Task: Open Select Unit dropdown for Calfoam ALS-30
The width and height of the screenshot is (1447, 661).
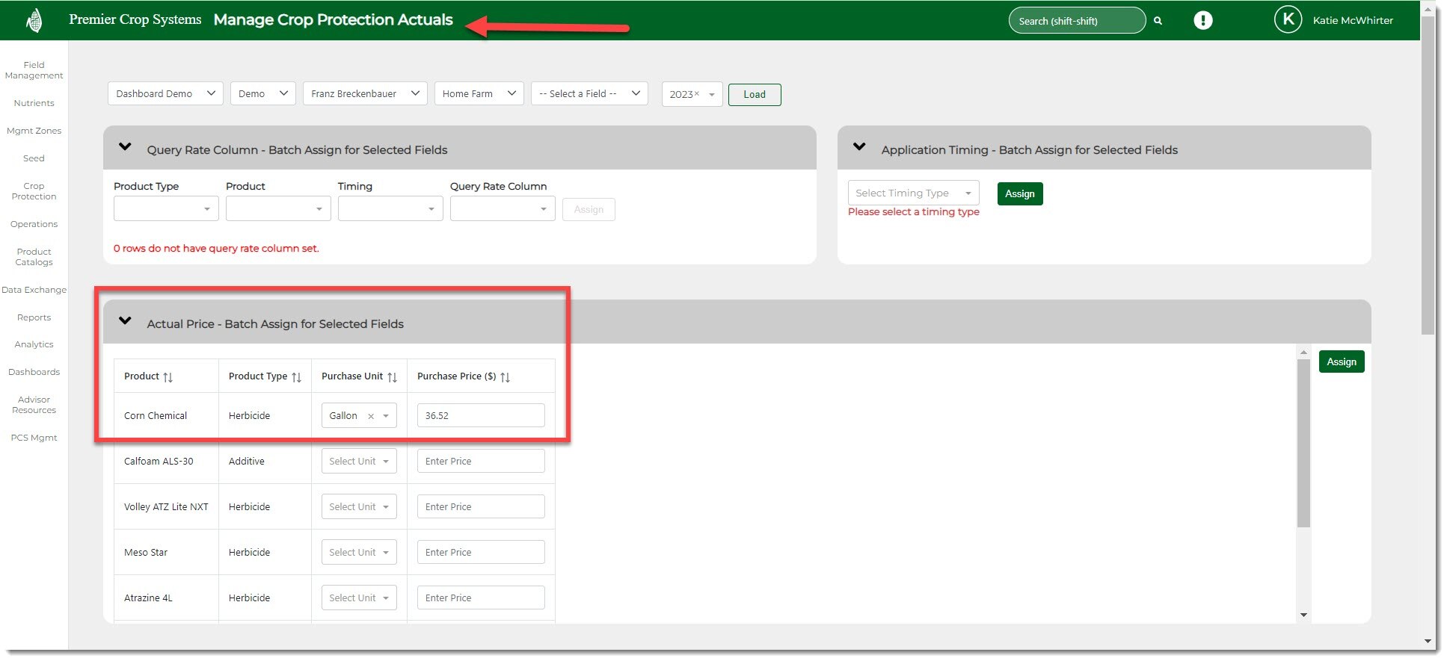Action: (x=359, y=462)
